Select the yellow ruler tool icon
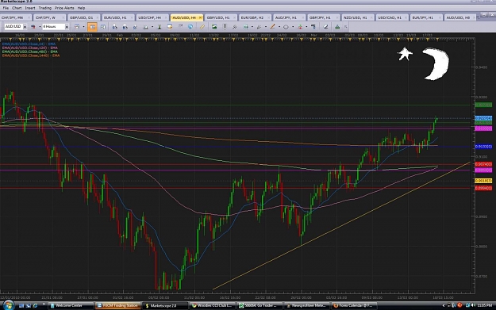The width and height of the screenshot is (496, 310). [202, 27]
